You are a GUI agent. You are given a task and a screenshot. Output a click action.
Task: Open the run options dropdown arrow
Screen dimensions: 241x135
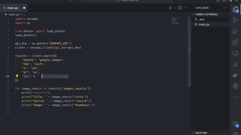pos(174,8)
